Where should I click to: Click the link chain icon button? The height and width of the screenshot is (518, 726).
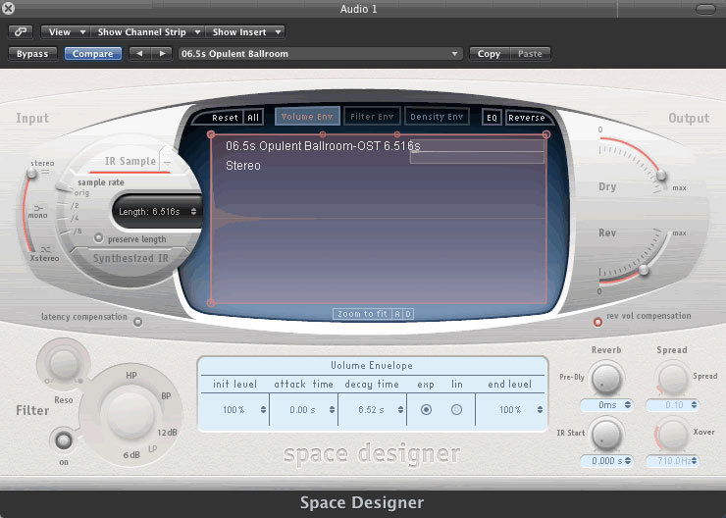[x=20, y=32]
